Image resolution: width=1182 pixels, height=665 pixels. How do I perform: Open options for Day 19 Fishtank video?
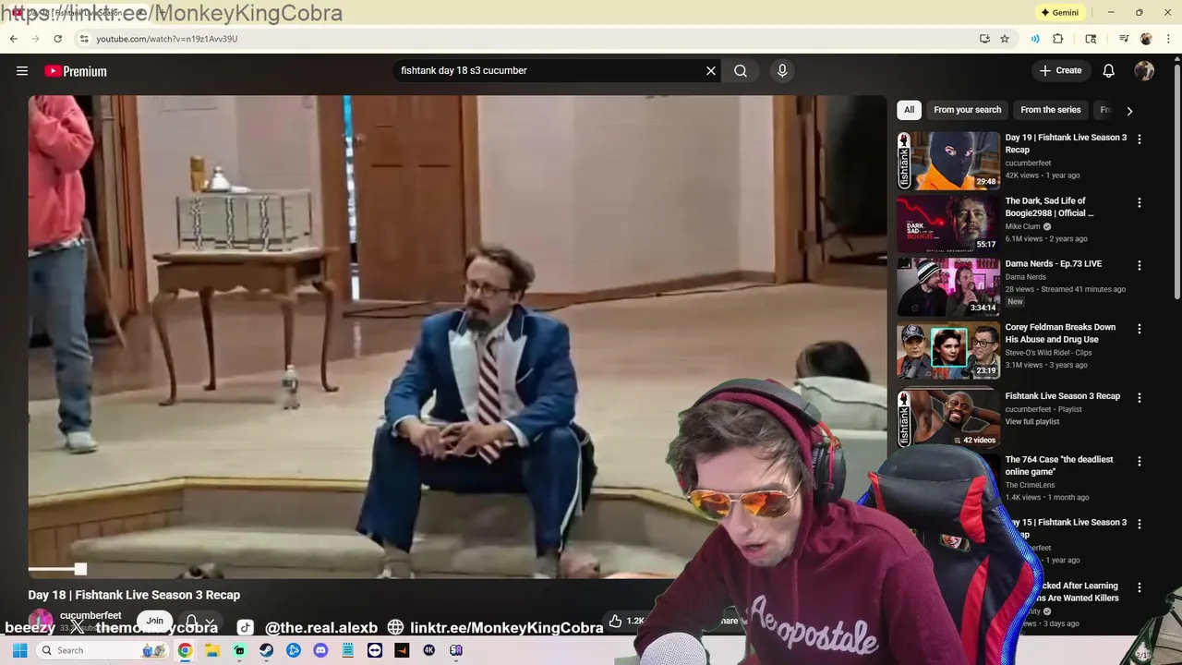coord(1139,139)
